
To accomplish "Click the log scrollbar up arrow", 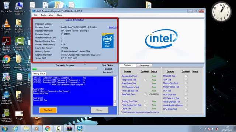I will 115,78.
